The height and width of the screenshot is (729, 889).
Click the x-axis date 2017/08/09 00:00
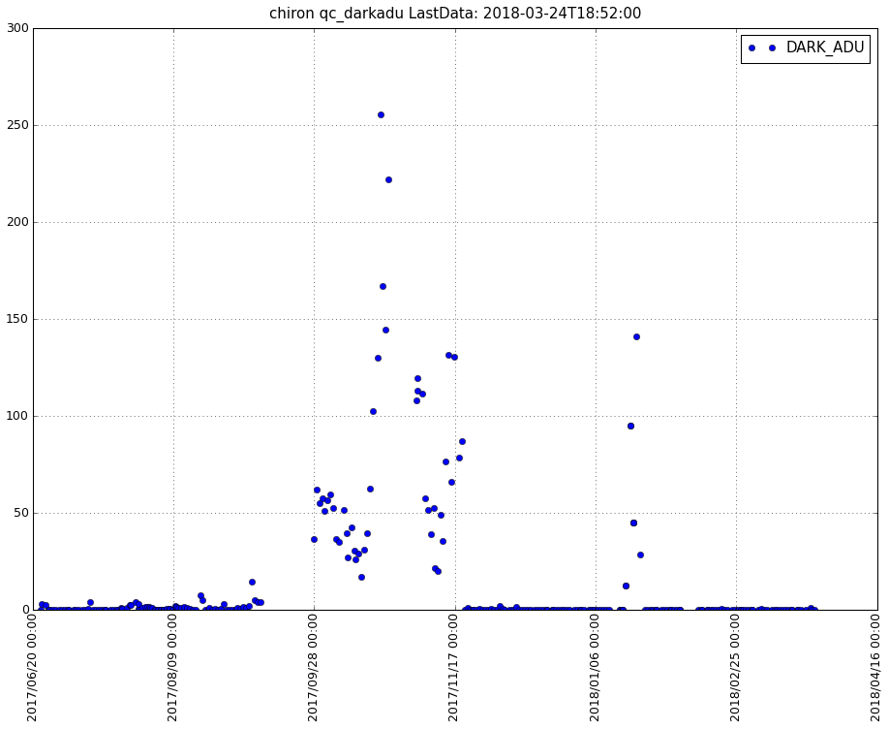[172, 668]
